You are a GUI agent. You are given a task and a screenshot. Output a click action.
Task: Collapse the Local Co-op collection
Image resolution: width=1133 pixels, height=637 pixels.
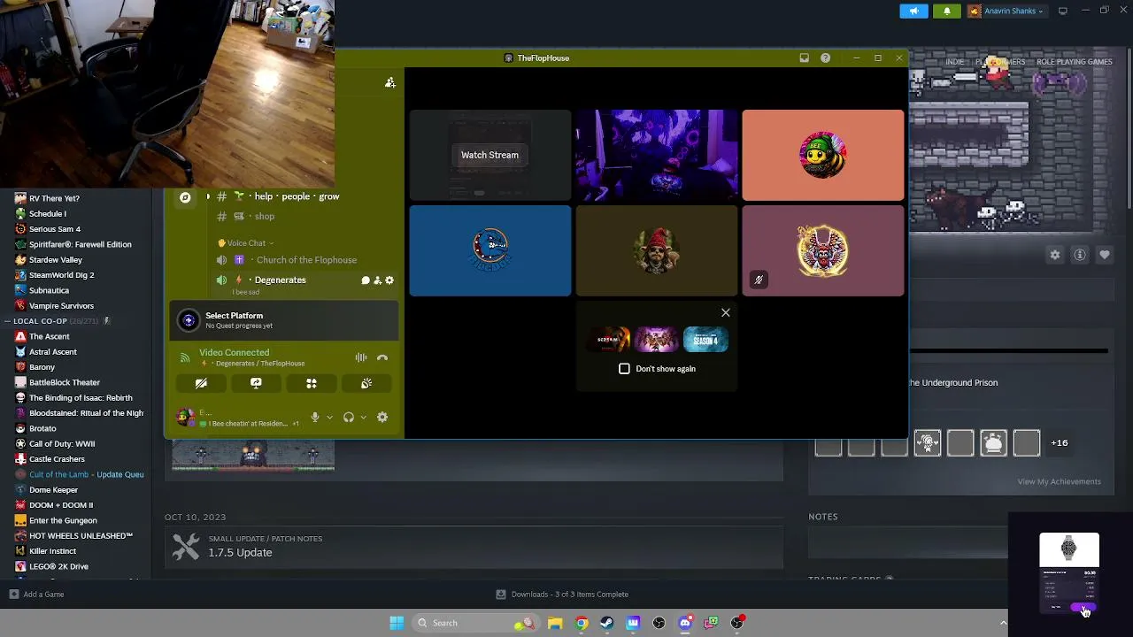point(9,321)
